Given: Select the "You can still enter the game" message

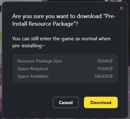Looking at the screenshot, I should coord(62,39).
